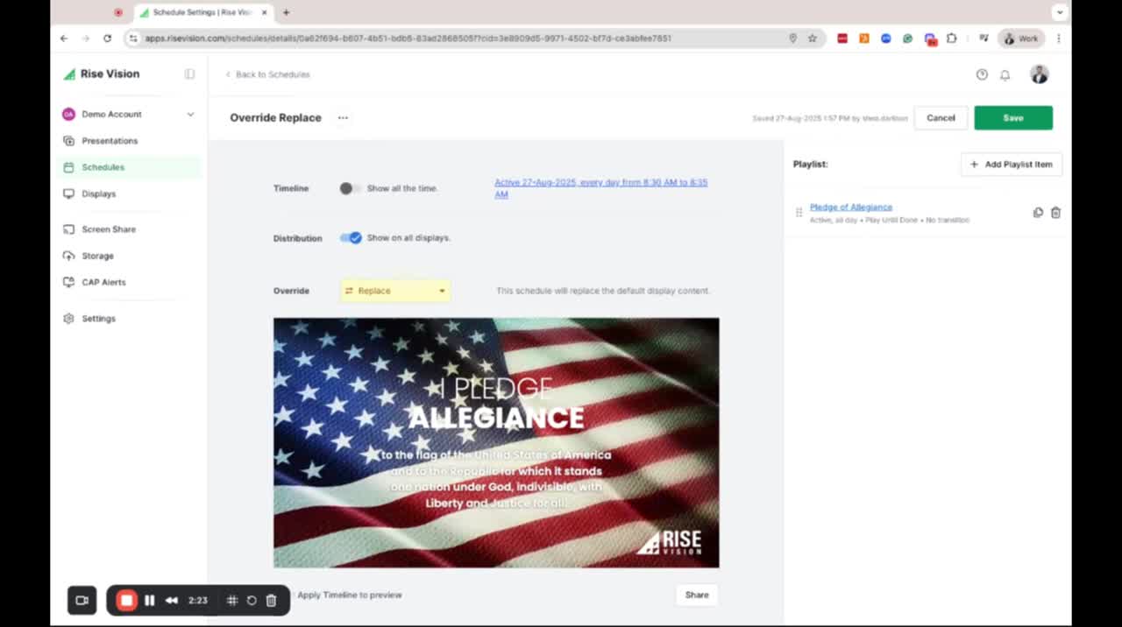Open the Override Replace dropdown
This screenshot has width=1122, height=627.
[x=395, y=291]
